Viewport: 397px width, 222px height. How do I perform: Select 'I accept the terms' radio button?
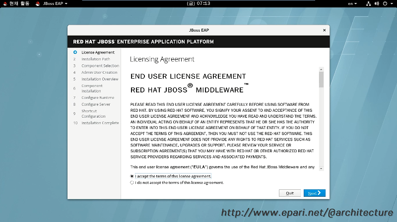132,176
